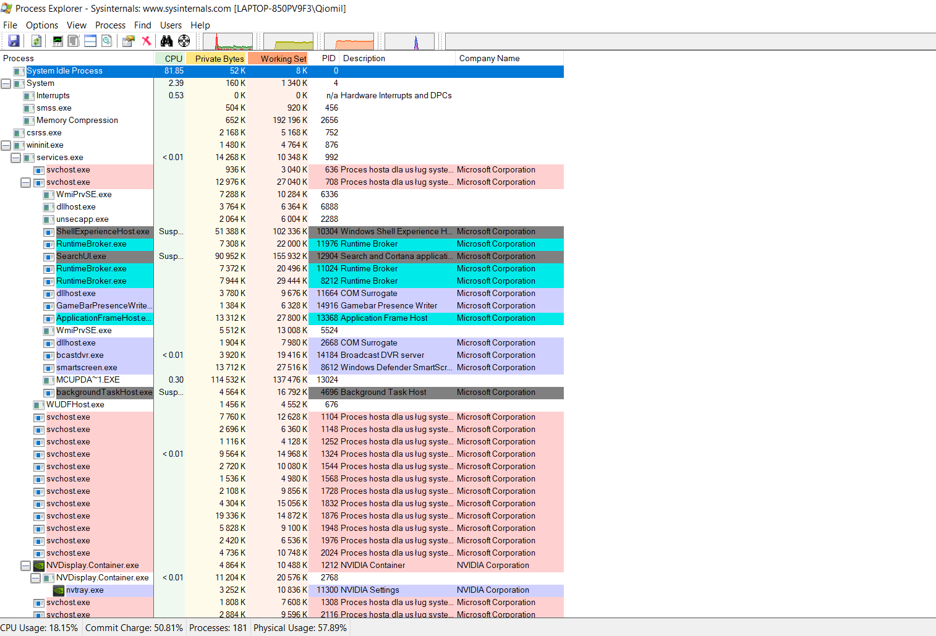Screen dimensions: 936x636
Task: Click the ApplicationFrameHost process icon
Action: tap(49, 318)
